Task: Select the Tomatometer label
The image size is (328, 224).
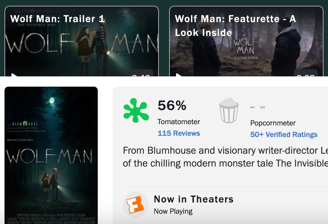Action: [x=179, y=122]
